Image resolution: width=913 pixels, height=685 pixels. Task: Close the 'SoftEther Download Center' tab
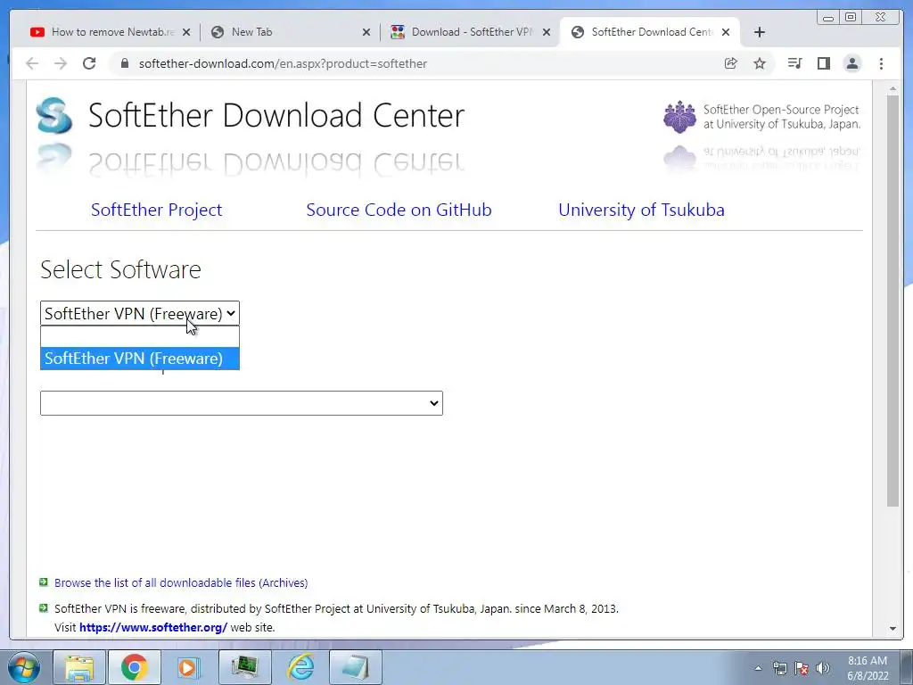pos(726,33)
